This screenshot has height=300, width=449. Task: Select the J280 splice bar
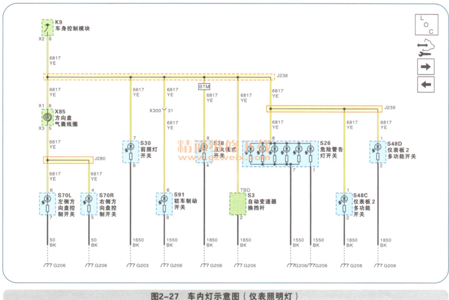click(68, 160)
